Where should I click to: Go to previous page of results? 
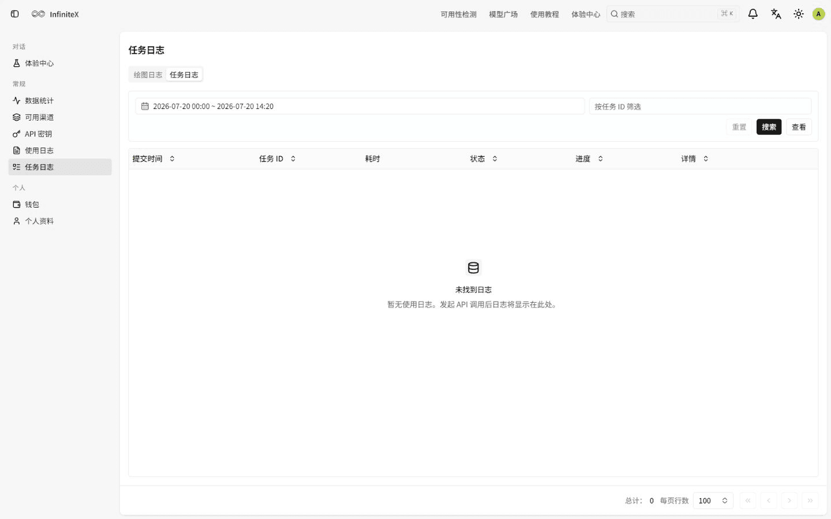tap(769, 501)
